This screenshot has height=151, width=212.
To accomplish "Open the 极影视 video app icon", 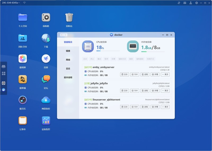I will (23, 79).
